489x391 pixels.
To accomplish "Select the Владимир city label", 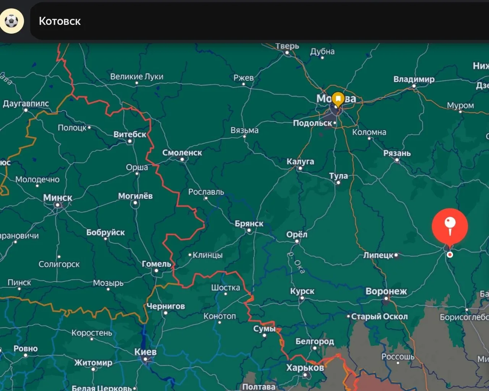I will point(414,79).
